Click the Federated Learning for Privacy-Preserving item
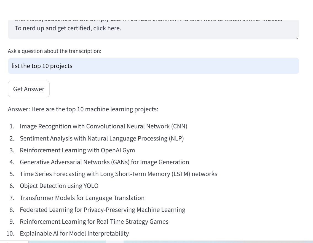Image resolution: width=313 pixels, height=243 pixels. (102, 210)
